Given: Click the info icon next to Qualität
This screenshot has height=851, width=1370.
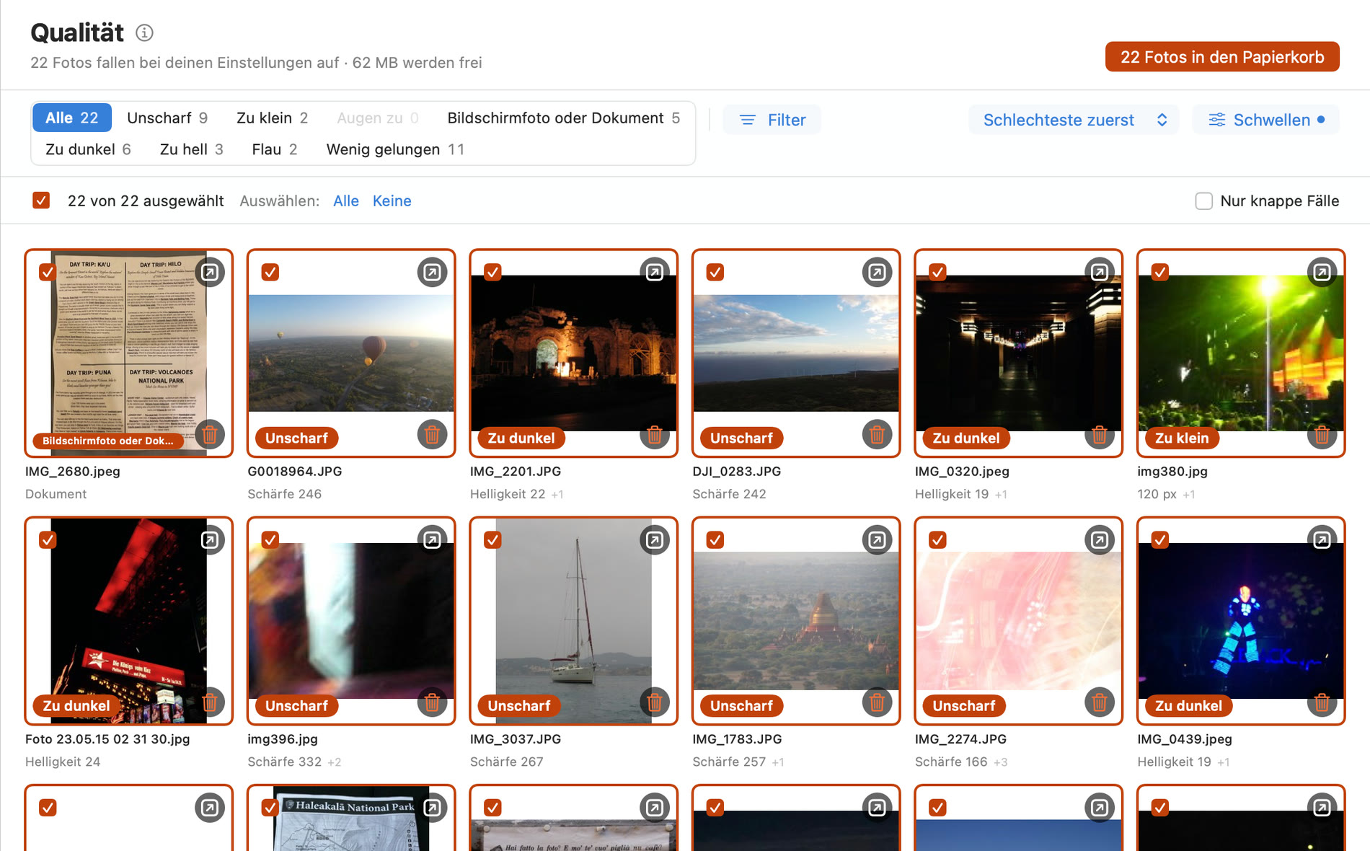Looking at the screenshot, I should [x=144, y=32].
